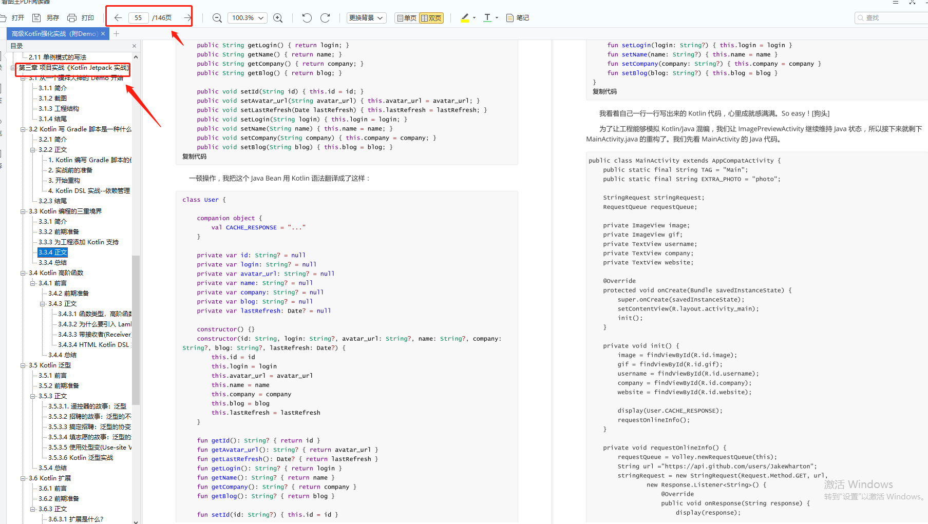Switch to 双页 double page view
This screenshot has height=524, width=928.
[431, 18]
